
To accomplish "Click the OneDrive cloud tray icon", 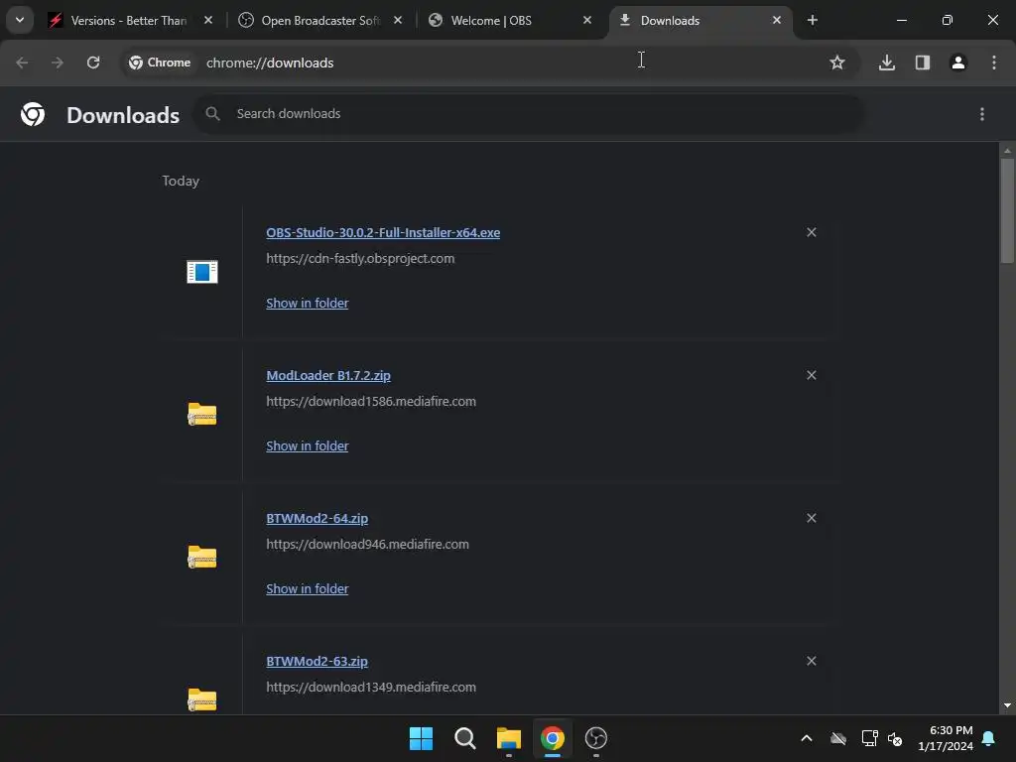I will [838, 738].
